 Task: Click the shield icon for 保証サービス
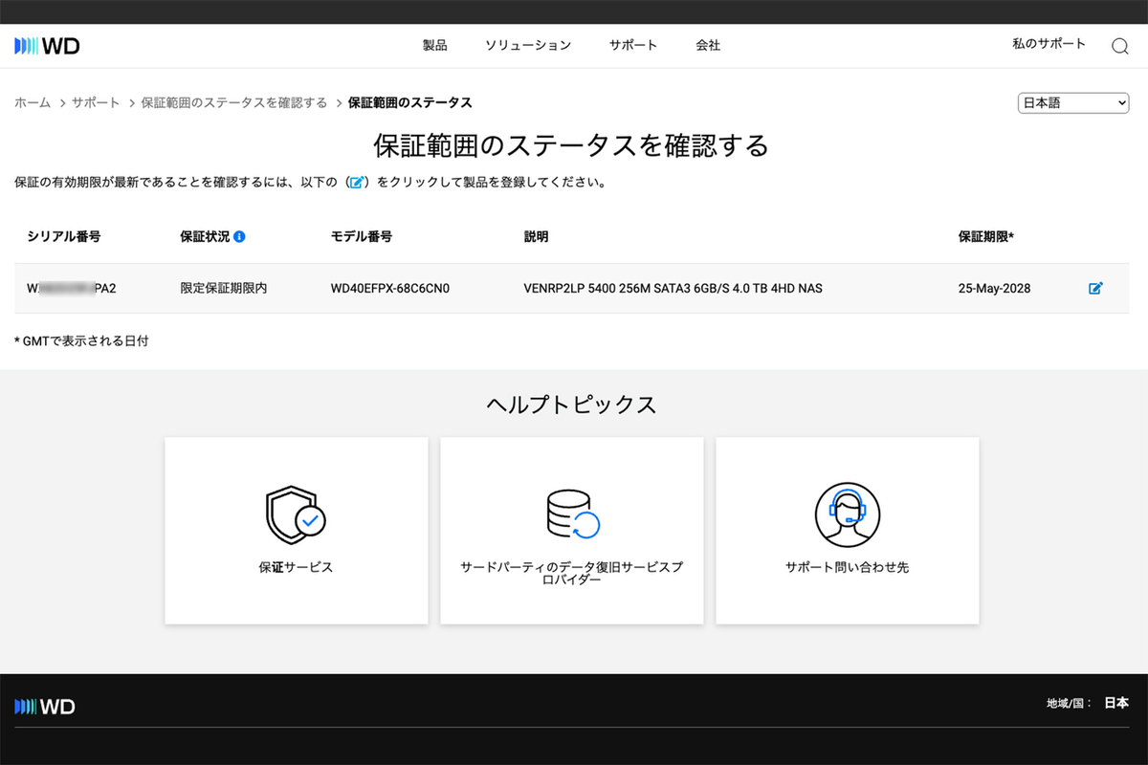tap(296, 515)
